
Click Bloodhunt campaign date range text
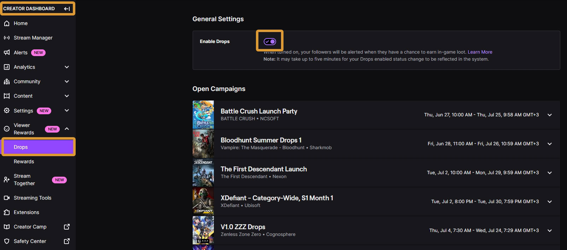coord(483,144)
